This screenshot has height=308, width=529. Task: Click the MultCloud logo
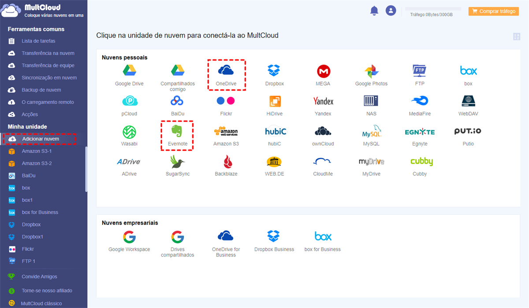pos(42,11)
